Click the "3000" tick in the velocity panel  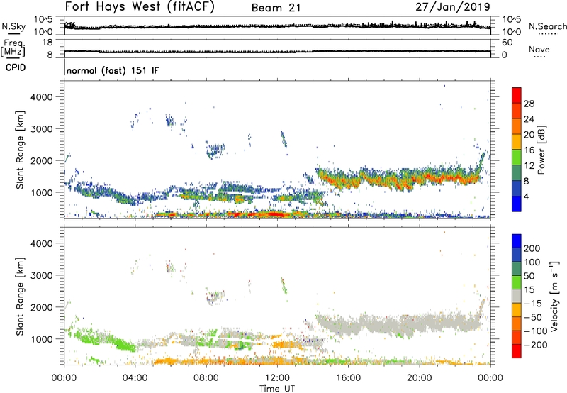tap(41, 275)
